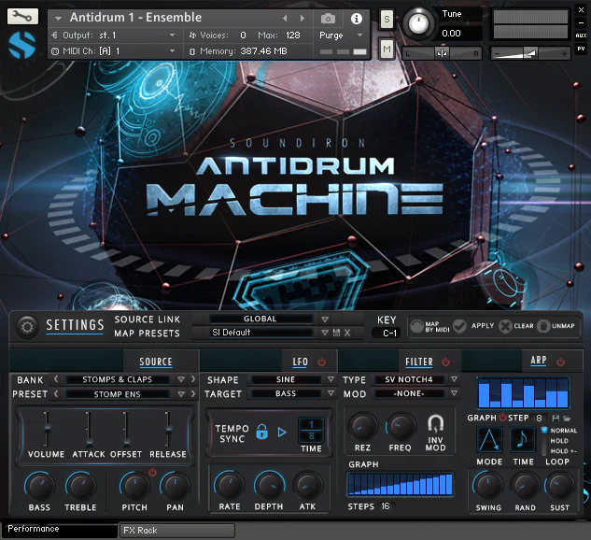Toggle the ARP power button

coord(560,362)
